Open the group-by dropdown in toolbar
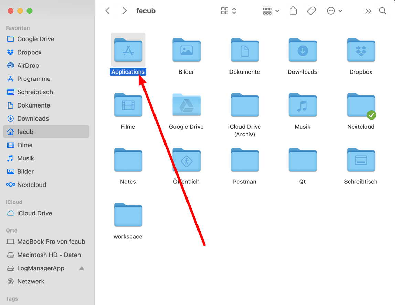The image size is (395, 305). point(271,11)
